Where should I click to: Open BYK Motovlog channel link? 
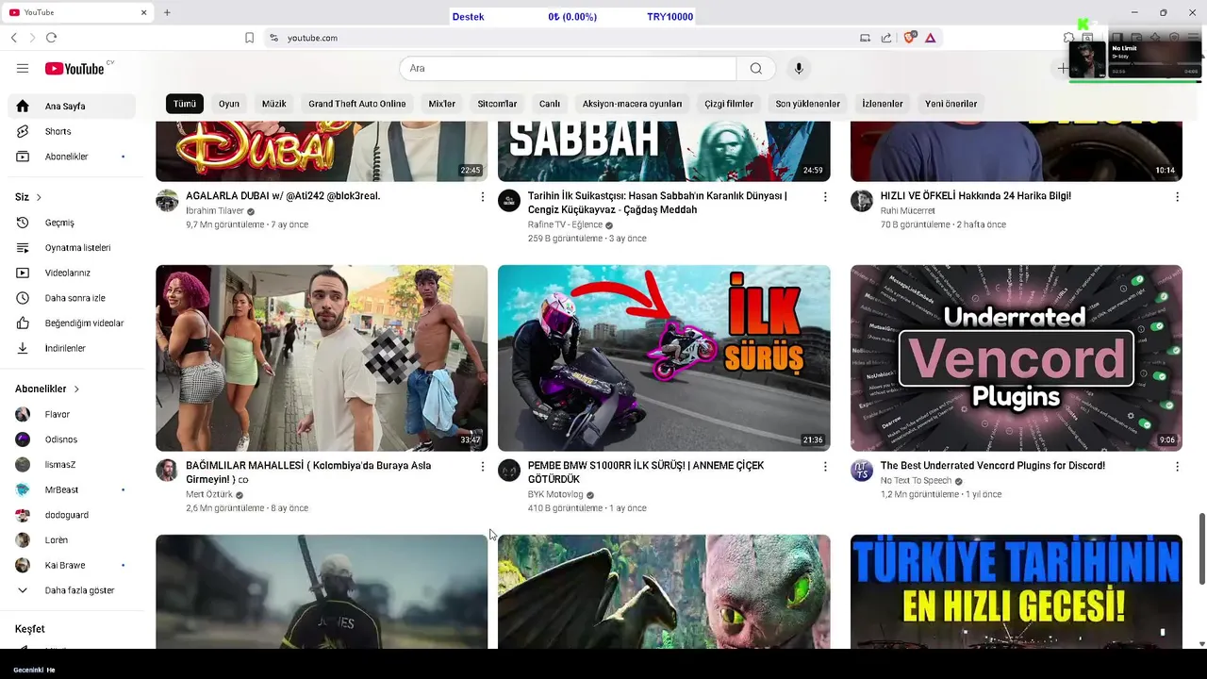coord(555,494)
